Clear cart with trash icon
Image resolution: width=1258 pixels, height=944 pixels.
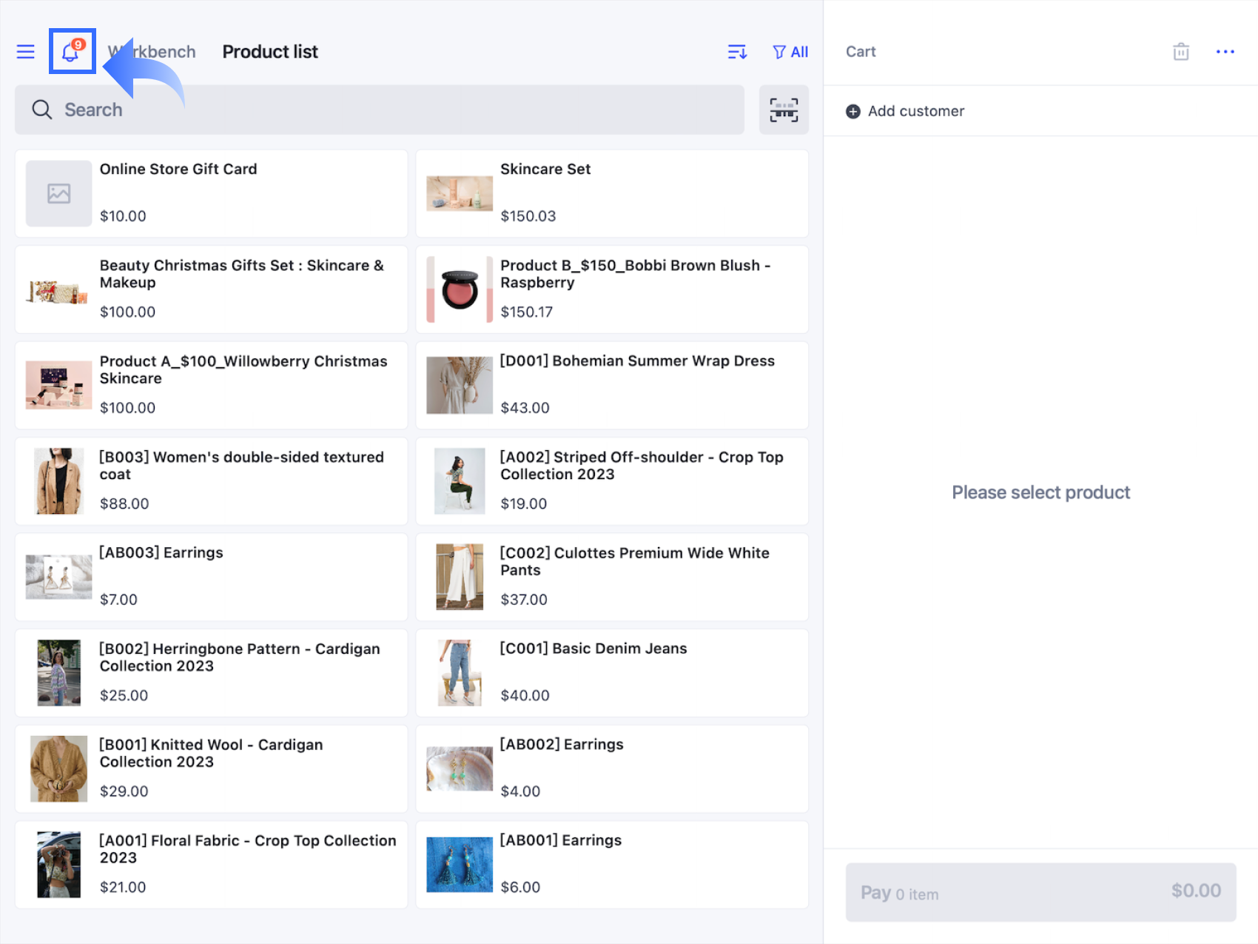coord(1181,52)
